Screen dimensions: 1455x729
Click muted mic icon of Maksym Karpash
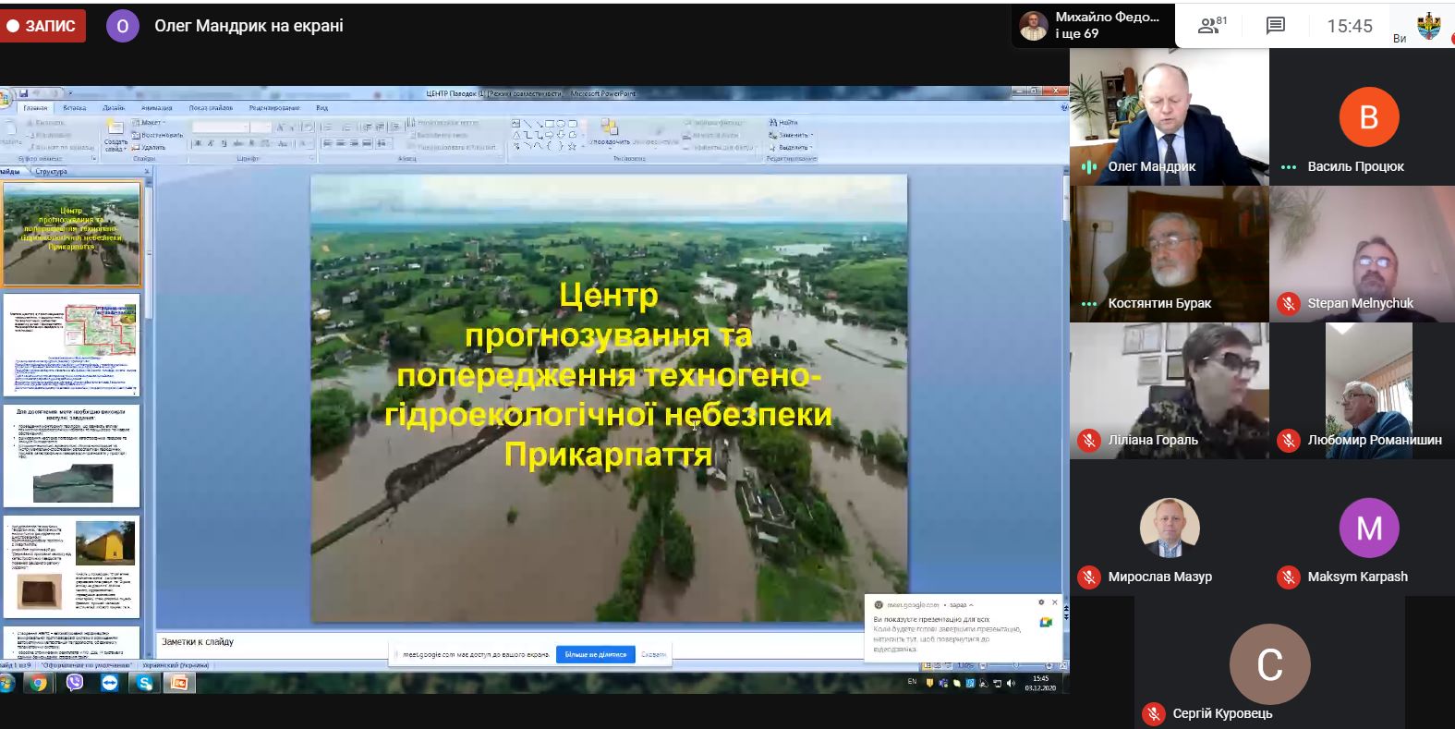(x=1288, y=577)
